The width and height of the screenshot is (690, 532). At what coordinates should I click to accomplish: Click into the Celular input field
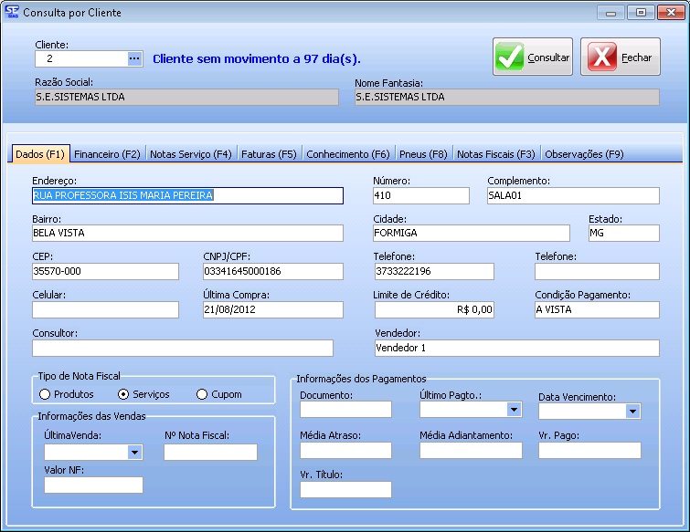click(x=105, y=310)
